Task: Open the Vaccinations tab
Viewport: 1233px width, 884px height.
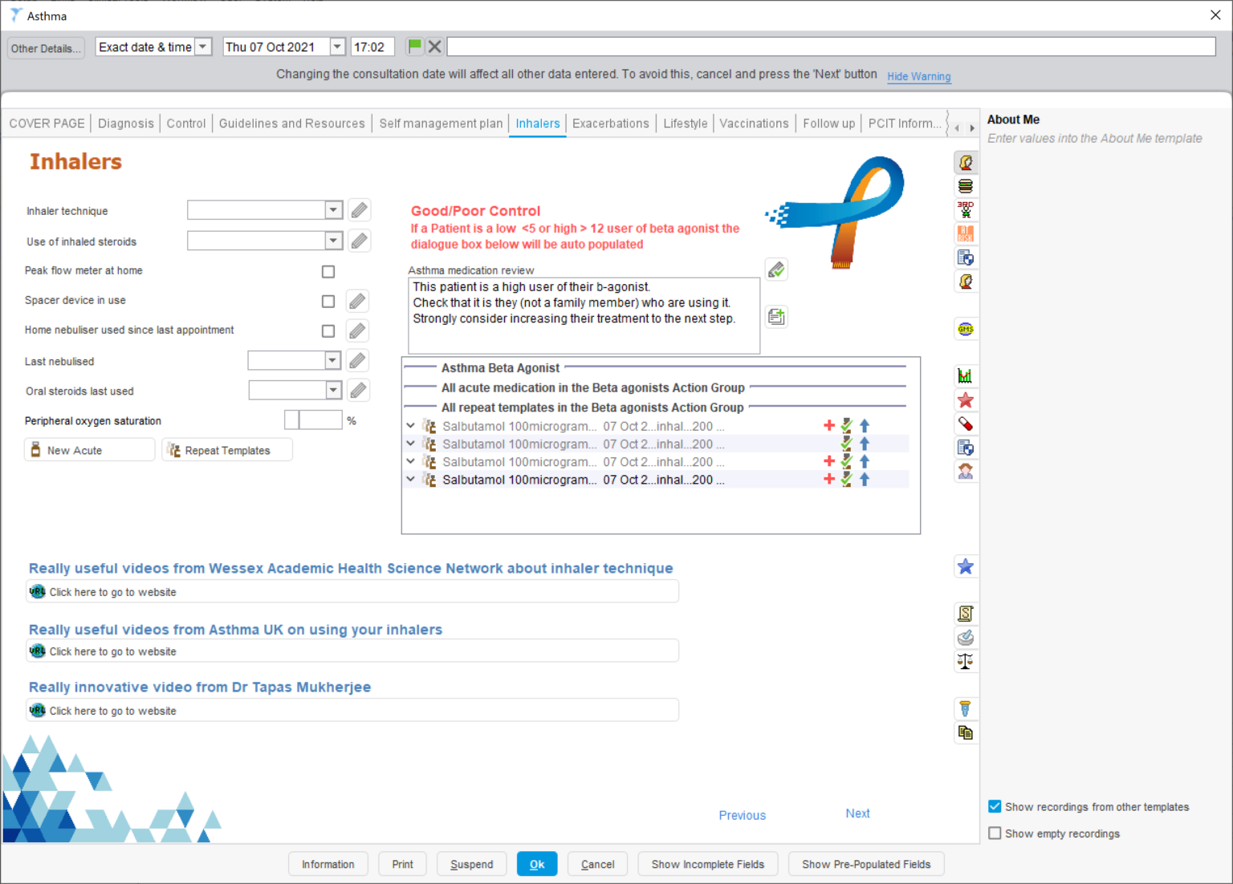Action: coord(753,123)
